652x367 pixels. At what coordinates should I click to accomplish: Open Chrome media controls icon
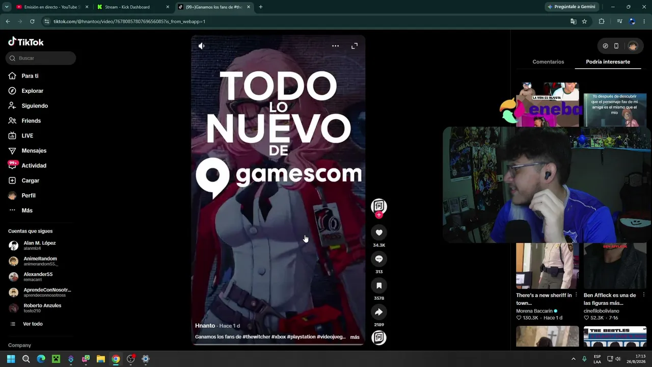619,21
